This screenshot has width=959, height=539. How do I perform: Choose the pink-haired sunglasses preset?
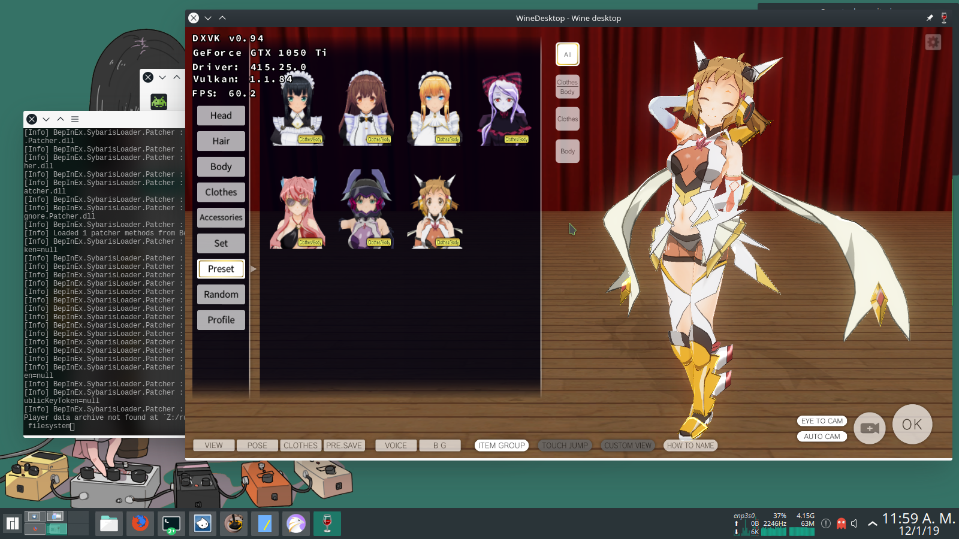[298, 211]
